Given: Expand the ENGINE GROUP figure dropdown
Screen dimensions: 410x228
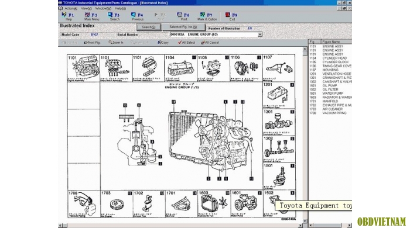Looking at the screenshot, I should pyautogui.click(x=260, y=34).
